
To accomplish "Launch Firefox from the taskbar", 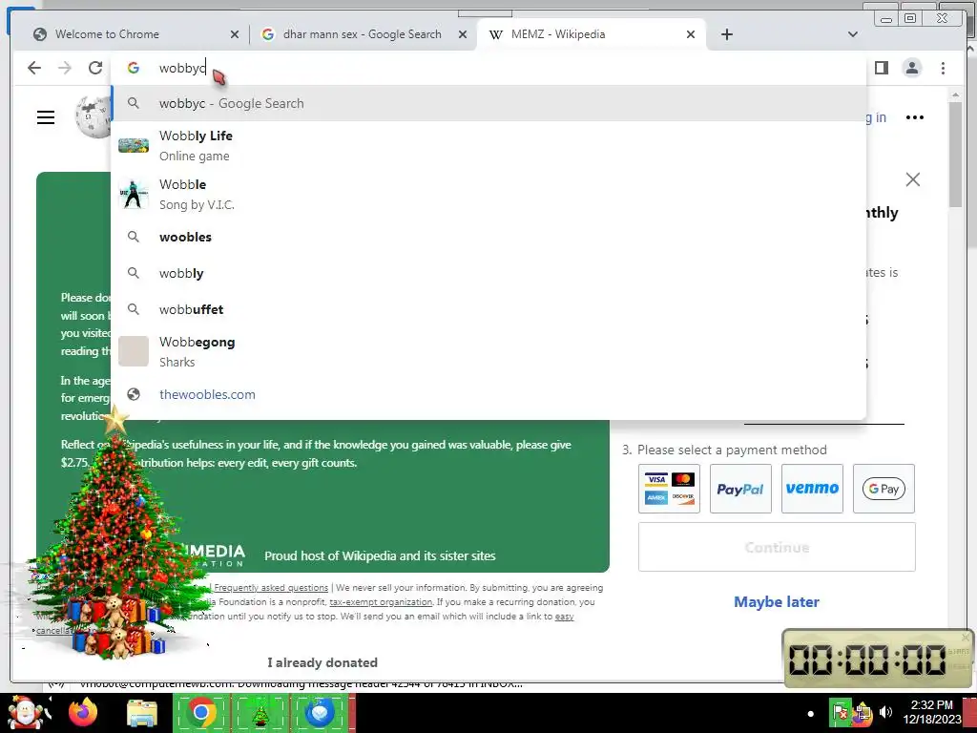I will point(83,713).
